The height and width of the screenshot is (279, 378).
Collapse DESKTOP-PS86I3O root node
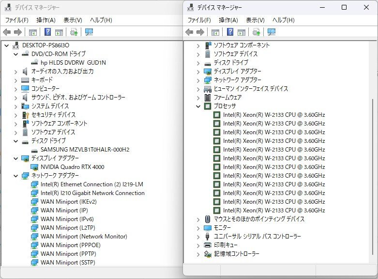click(x=7, y=45)
